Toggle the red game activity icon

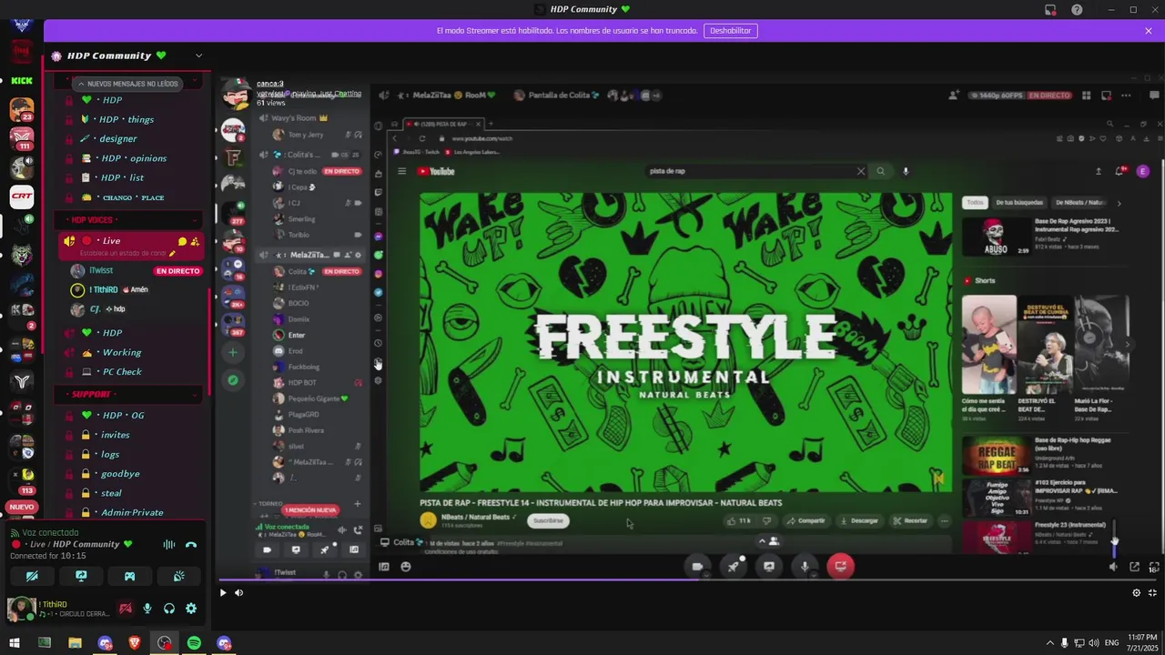pos(126,609)
